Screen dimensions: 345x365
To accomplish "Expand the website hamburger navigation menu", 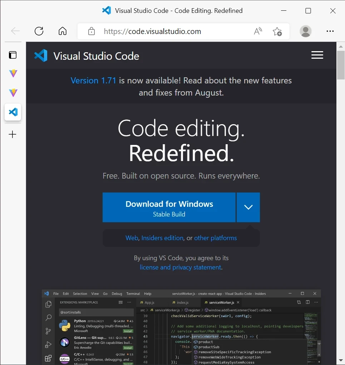I will pyautogui.click(x=317, y=55).
